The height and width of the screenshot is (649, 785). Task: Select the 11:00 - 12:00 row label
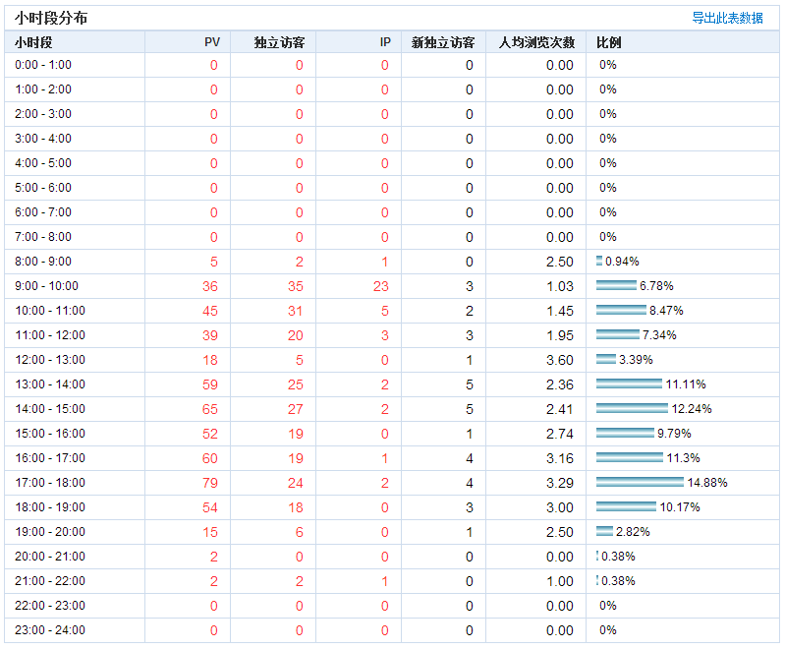coord(50,334)
